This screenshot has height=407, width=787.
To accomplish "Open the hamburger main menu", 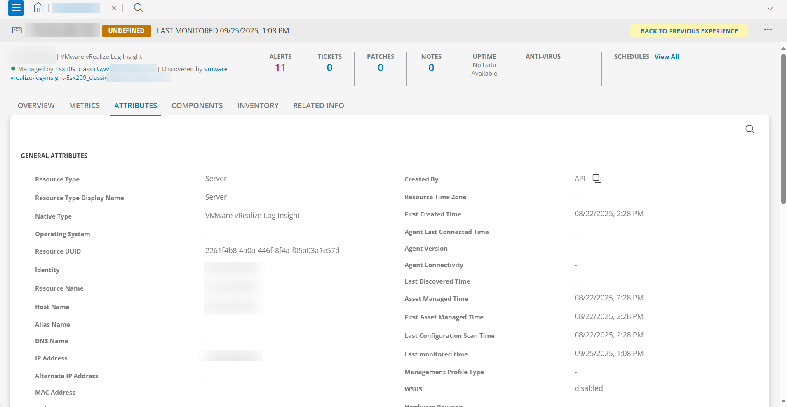I will click(x=16, y=8).
